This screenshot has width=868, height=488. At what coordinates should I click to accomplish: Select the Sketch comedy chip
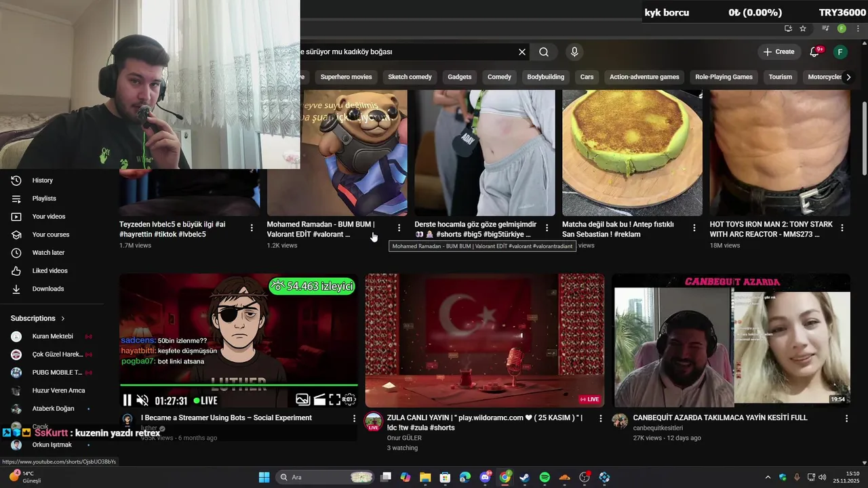pyautogui.click(x=410, y=77)
